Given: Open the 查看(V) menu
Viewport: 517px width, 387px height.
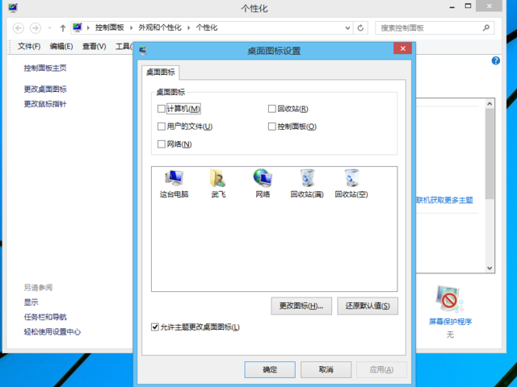Looking at the screenshot, I should coord(94,47).
